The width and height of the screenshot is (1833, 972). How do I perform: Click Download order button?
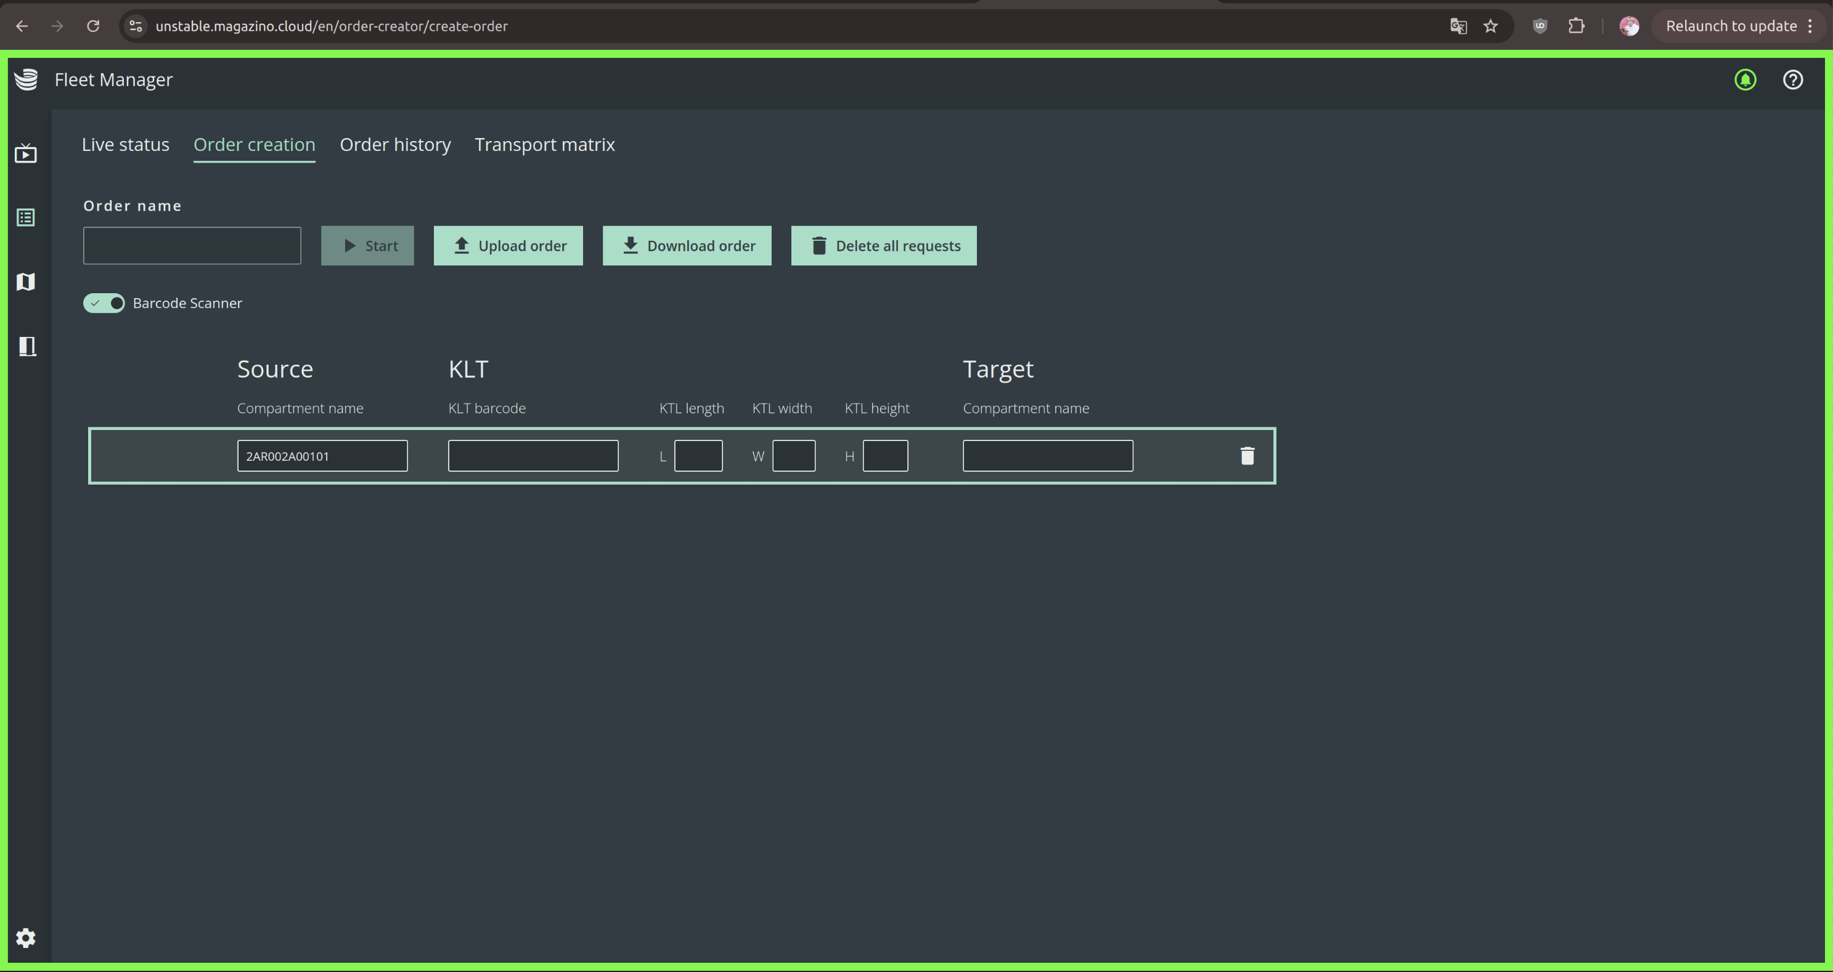(687, 246)
